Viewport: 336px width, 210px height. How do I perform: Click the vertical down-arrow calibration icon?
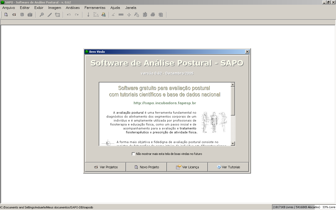(x=88, y=15)
